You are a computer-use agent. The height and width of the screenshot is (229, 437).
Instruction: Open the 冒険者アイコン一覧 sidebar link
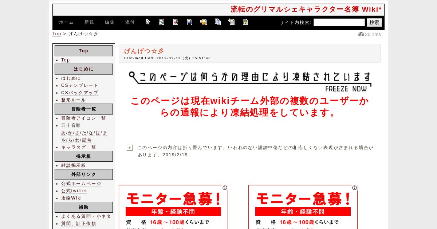coord(83,118)
